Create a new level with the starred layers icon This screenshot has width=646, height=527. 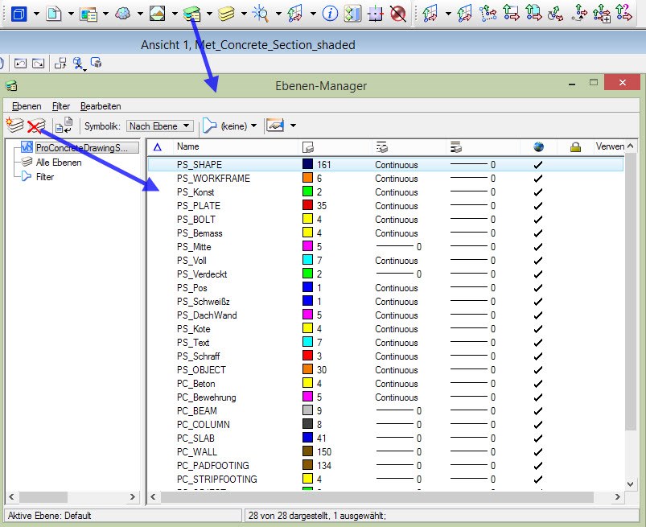(x=14, y=126)
